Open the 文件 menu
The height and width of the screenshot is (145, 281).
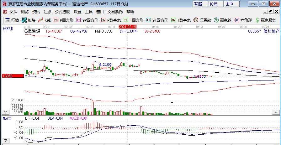point(13,12)
